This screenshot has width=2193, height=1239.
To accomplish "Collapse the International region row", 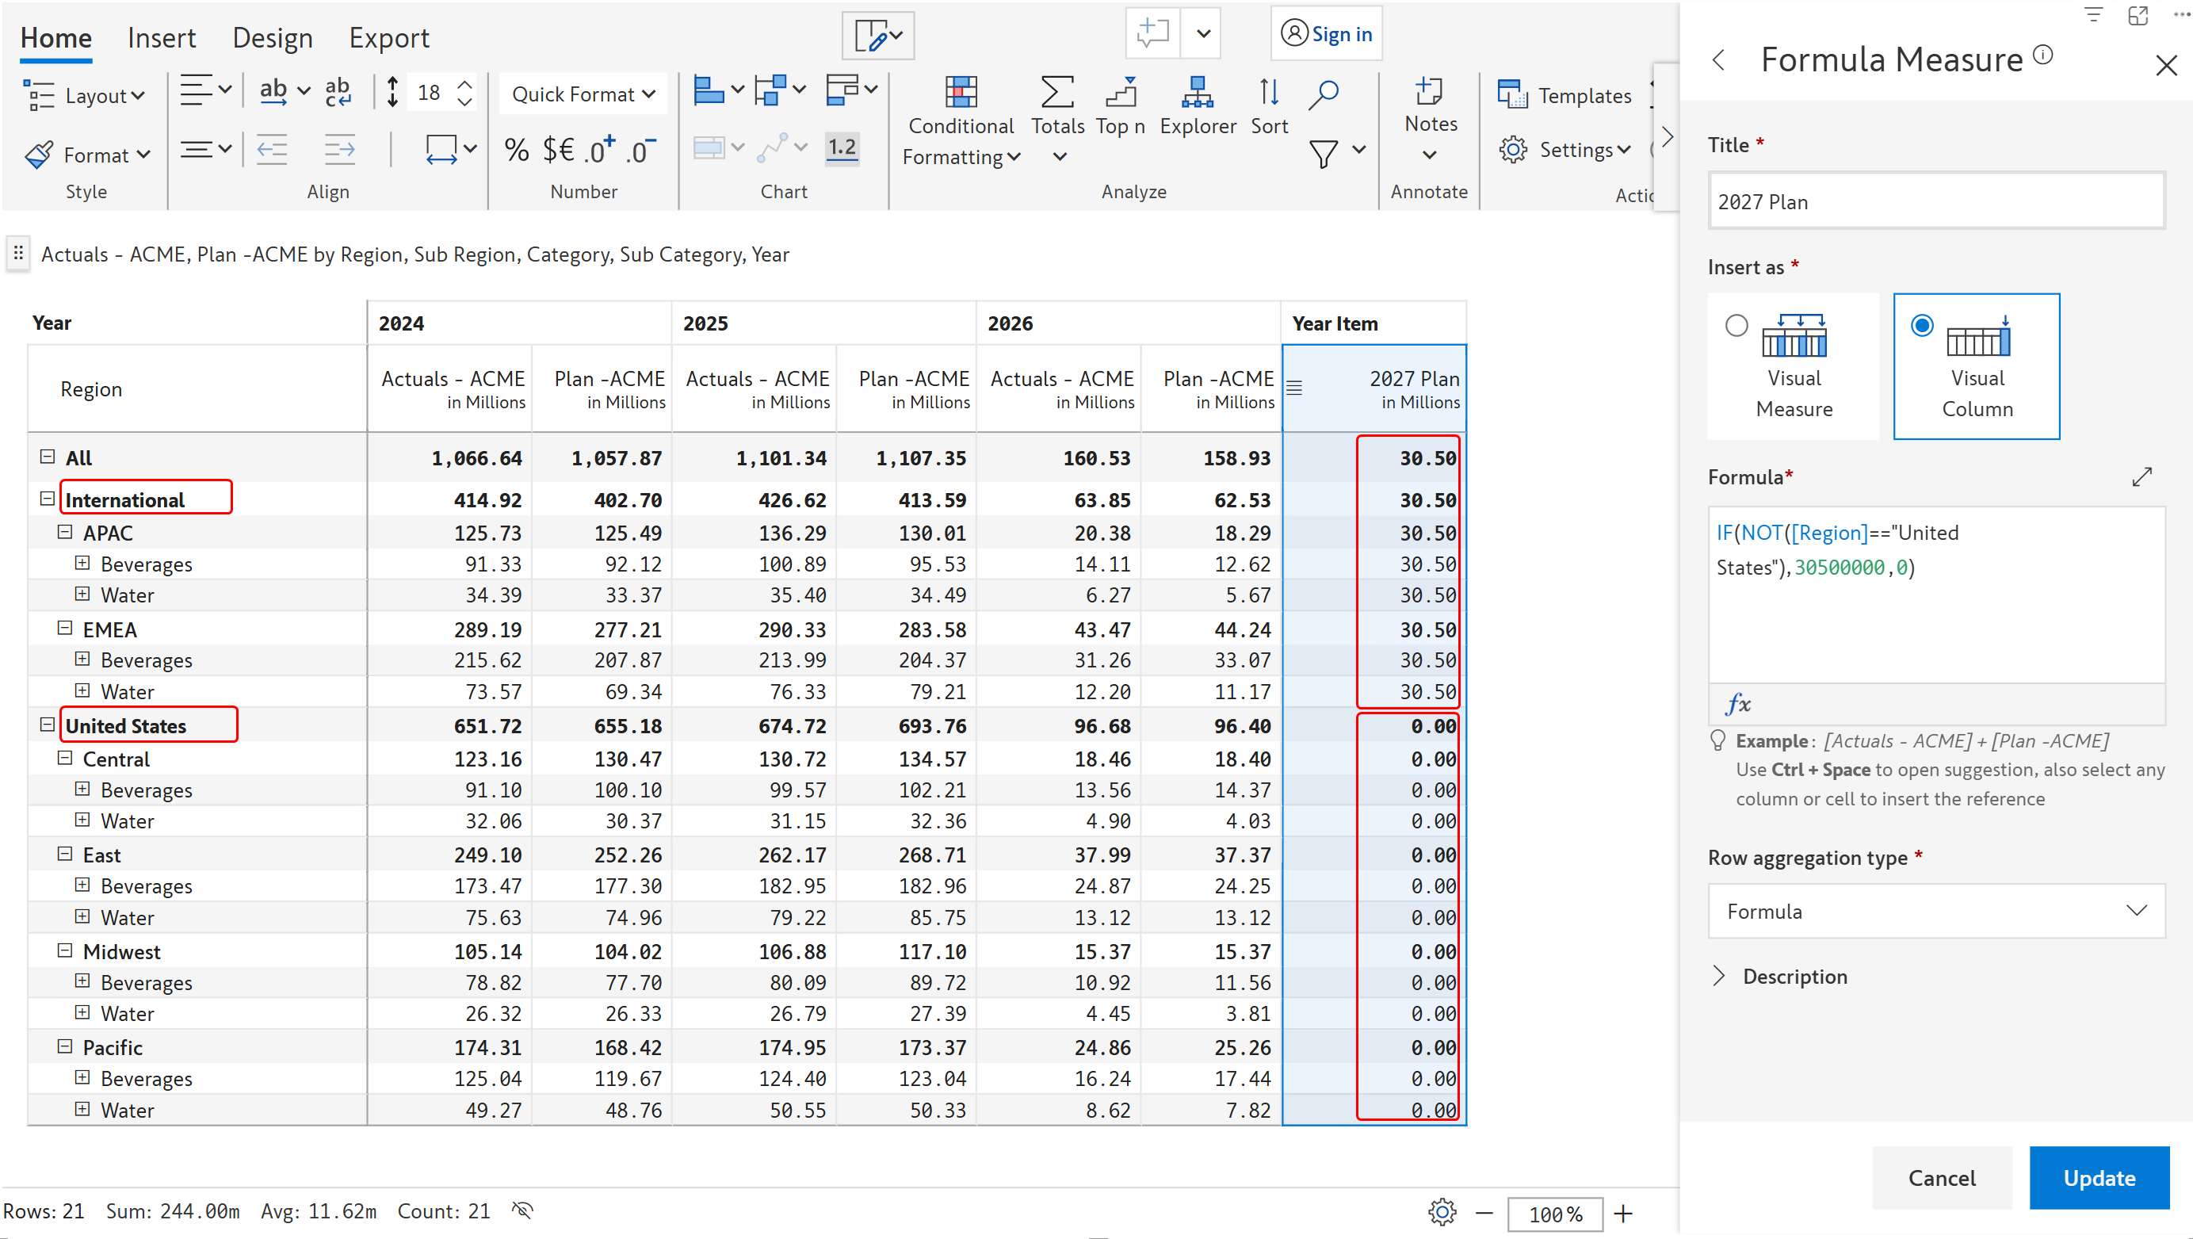I will coord(48,499).
